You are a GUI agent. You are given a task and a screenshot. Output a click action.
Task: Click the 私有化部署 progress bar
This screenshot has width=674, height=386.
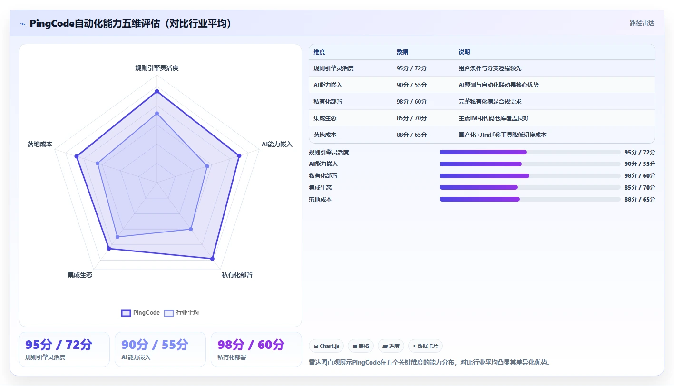[x=530, y=175]
